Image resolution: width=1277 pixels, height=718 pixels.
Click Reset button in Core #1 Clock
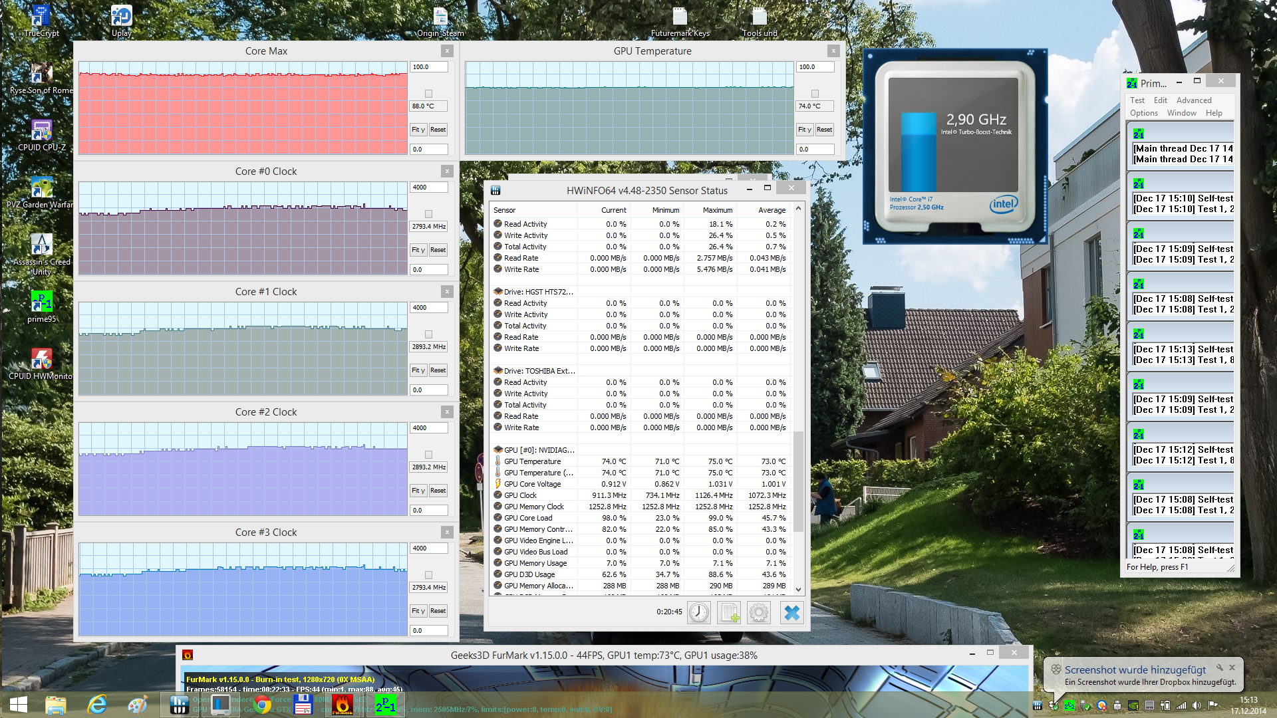(x=438, y=370)
